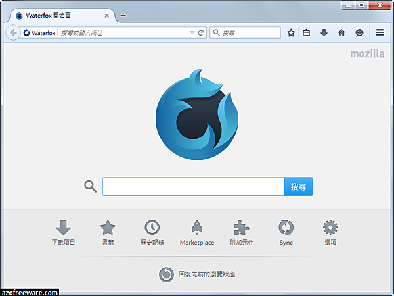The height and width of the screenshot is (296, 394).
Task: Select the Waterfox 開始頁 tab
Action: (62, 16)
